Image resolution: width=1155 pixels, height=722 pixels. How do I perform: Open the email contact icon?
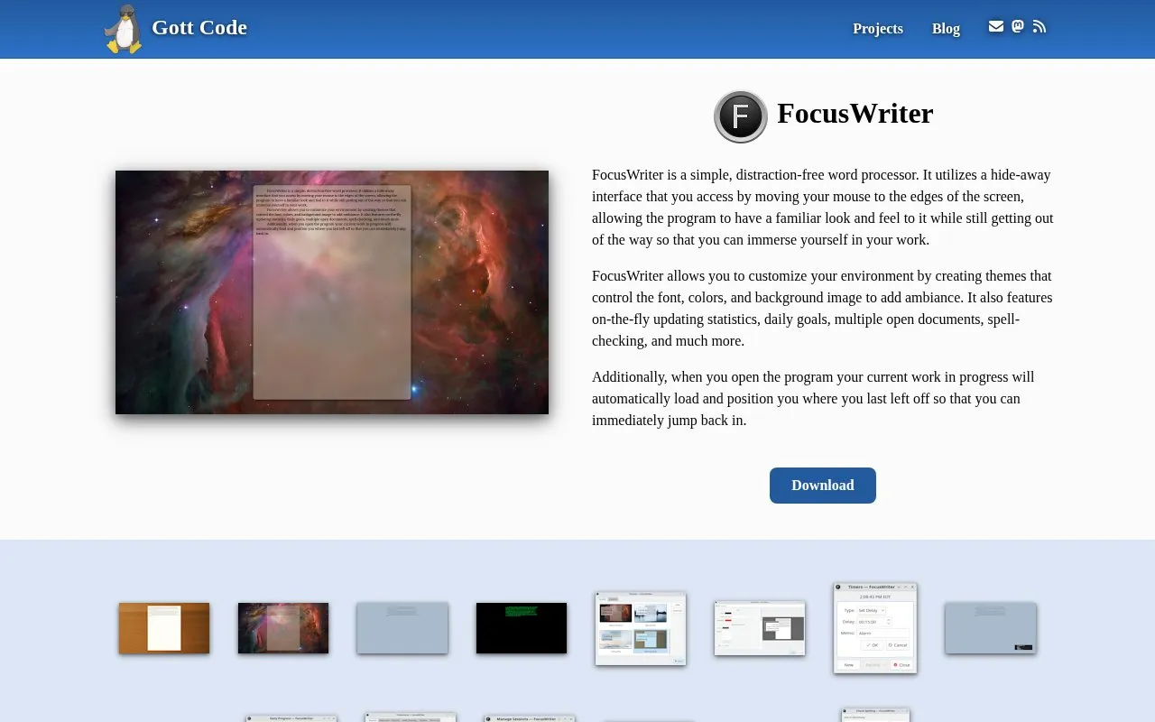click(x=996, y=26)
